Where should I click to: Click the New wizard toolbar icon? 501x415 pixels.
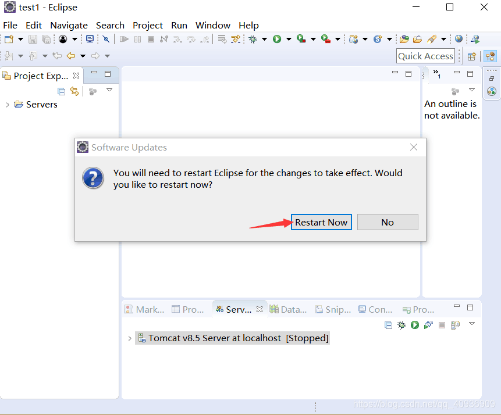9,40
